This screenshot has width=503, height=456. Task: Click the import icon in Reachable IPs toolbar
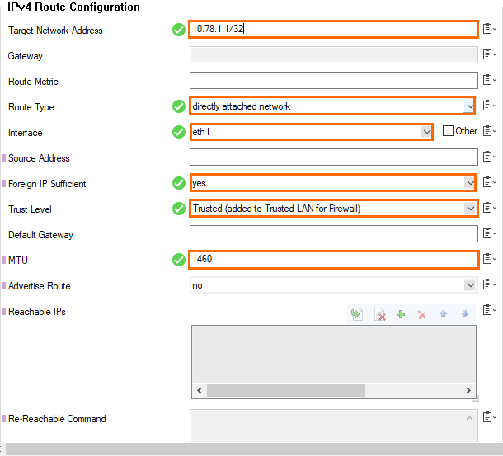click(x=357, y=314)
